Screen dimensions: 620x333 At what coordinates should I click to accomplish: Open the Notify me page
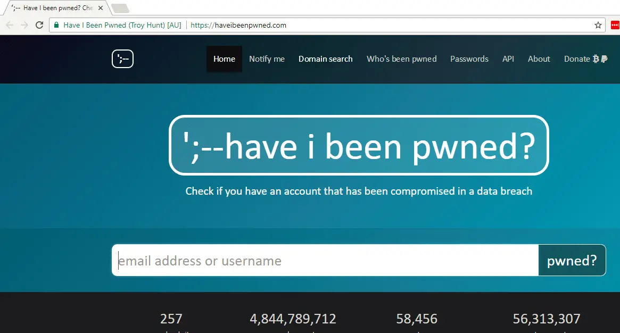click(x=267, y=59)
